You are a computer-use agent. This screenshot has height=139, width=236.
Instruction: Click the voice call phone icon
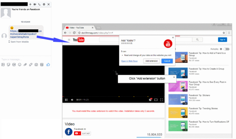tap(39, 4)
